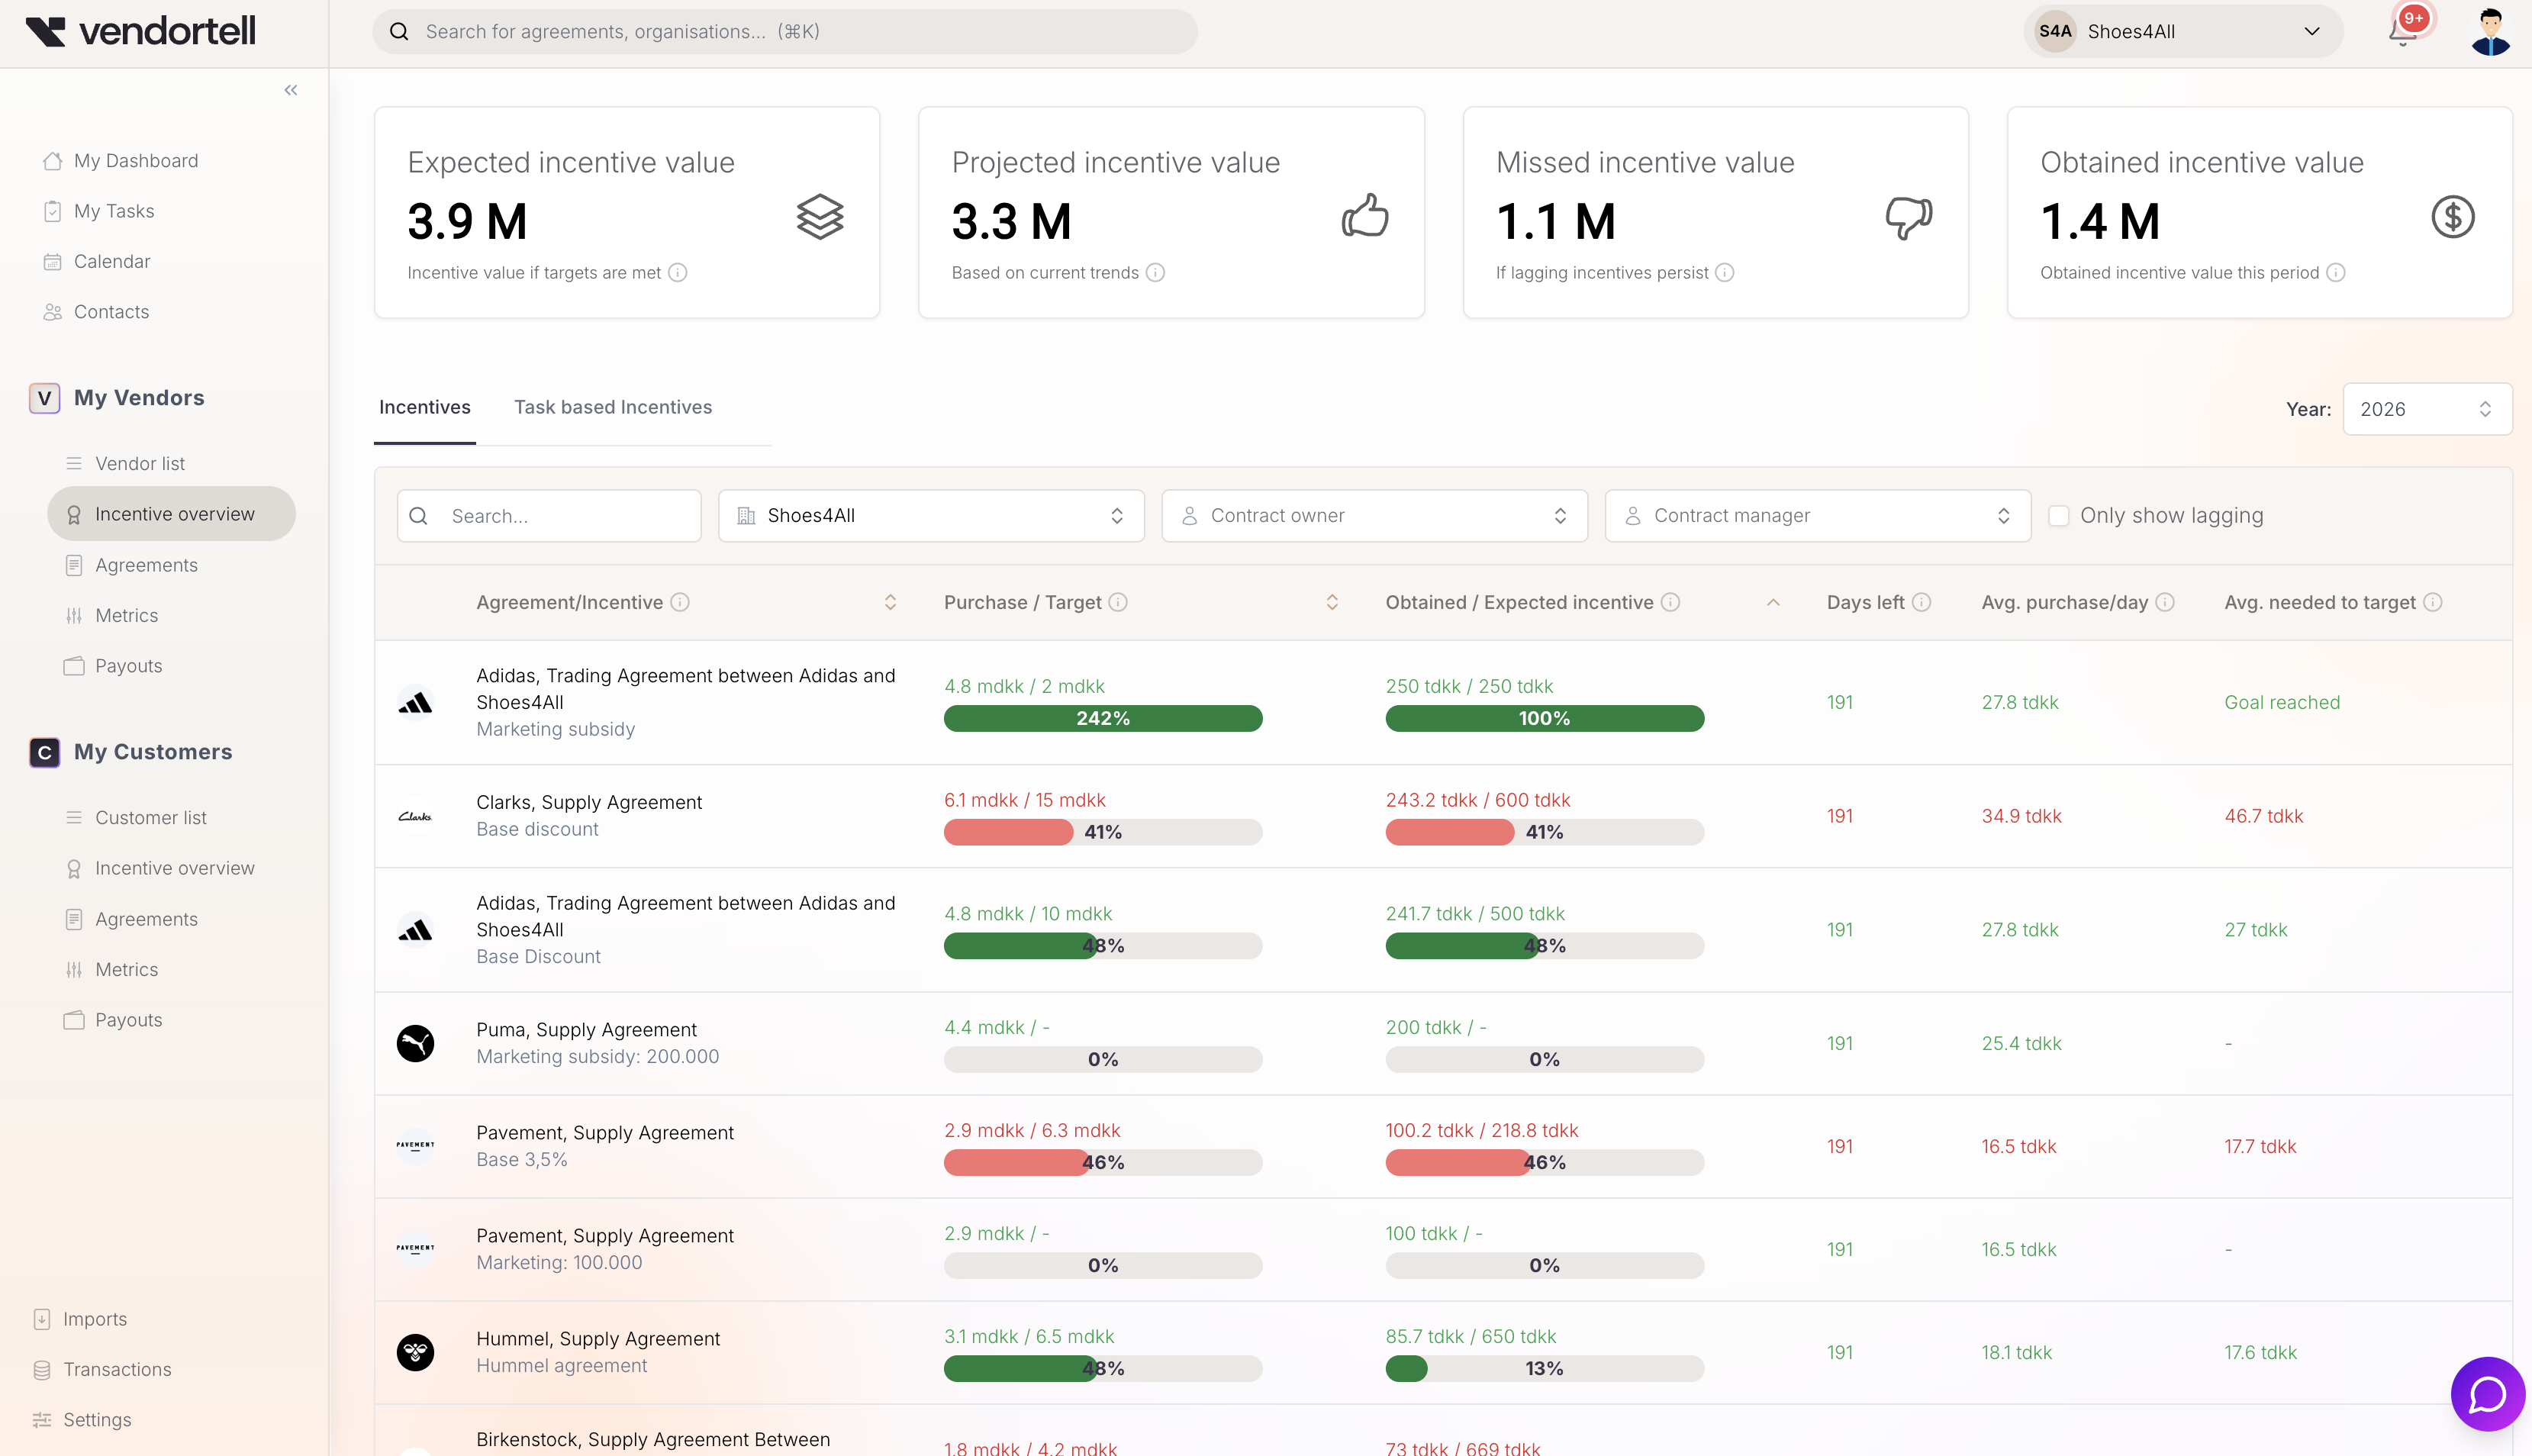The image size is (2532, 1456).
Task: Click Hummel 13% obtained incentive progress bar
Action: tap(1544, 1368)
